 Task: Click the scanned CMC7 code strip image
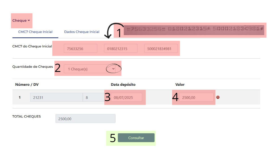[x=194, y=29]
